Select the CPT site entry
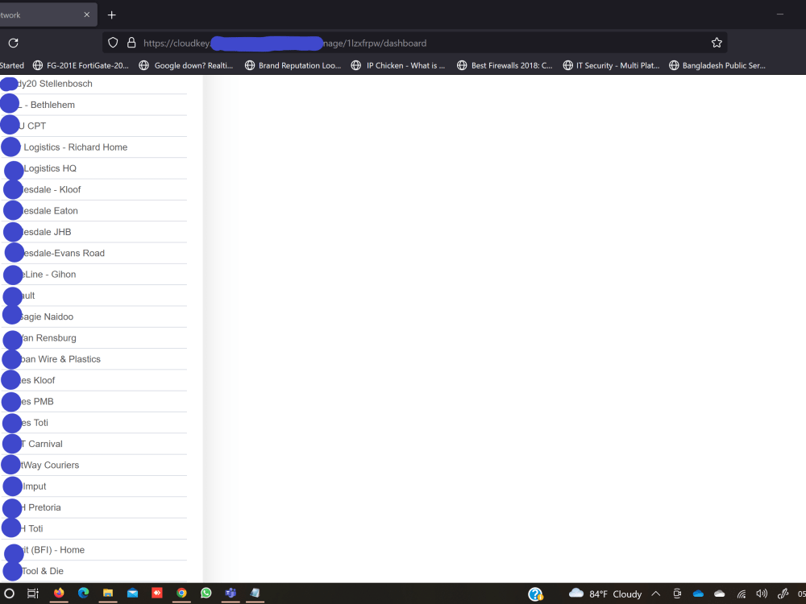Screen dimensions: 806x604 coord(93,126)
